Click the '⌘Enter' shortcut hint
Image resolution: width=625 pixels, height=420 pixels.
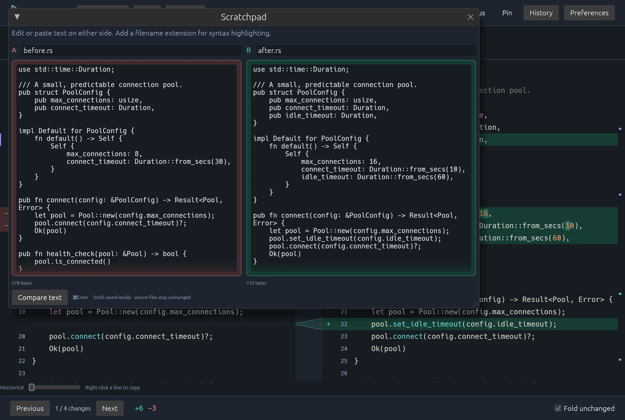pyautogui.click(x=80, y=297)
